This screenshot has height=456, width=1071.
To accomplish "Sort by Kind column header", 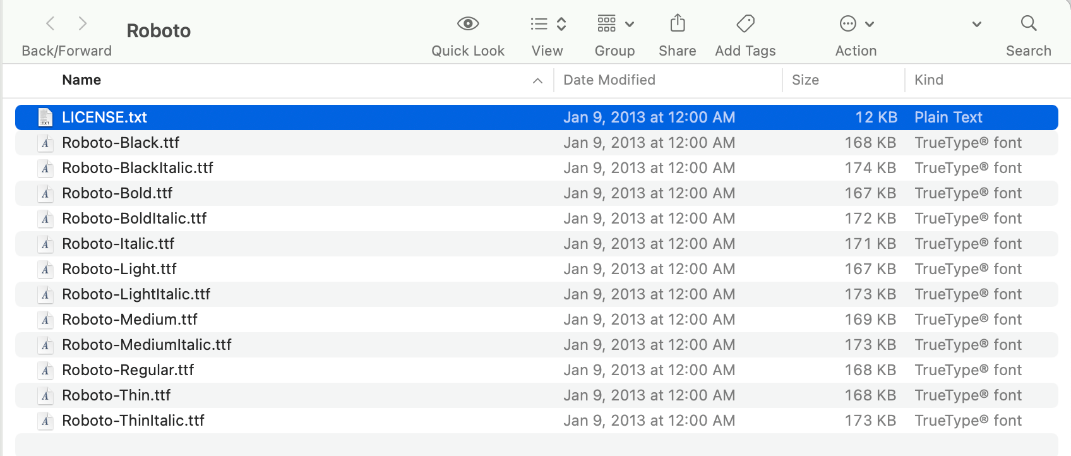I will point(928,80).
